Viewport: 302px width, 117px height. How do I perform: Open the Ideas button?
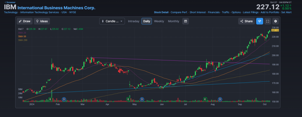(x=42, y=21)
